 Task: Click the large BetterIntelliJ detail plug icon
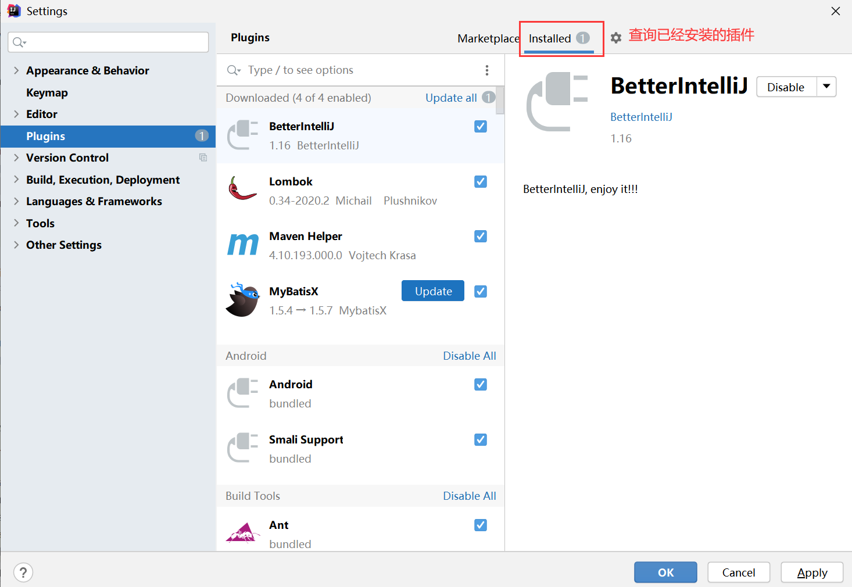(x=557, y=102)
